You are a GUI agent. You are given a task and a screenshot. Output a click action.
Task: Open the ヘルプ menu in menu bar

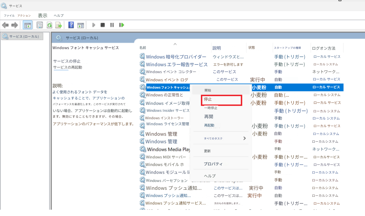click(x=59, y=15)
